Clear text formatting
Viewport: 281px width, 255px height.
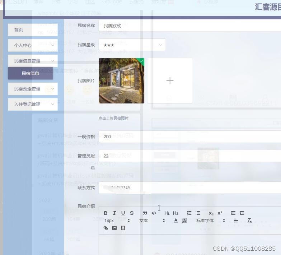249,221
